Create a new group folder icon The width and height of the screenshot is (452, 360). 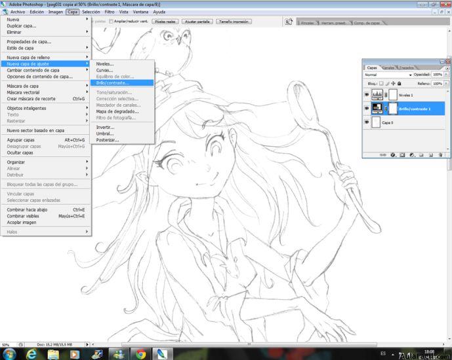pyautogui.click(x=421, y=155)
